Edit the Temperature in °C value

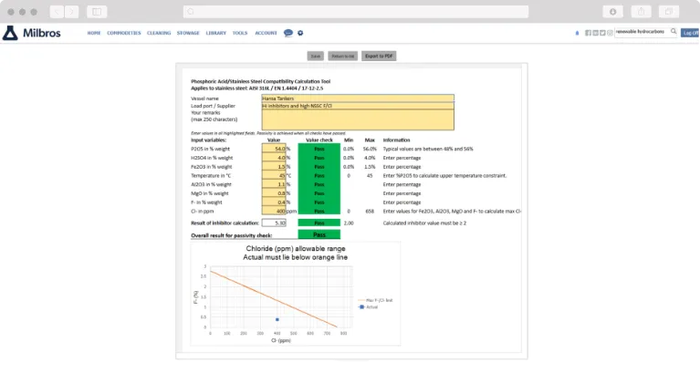274,176
